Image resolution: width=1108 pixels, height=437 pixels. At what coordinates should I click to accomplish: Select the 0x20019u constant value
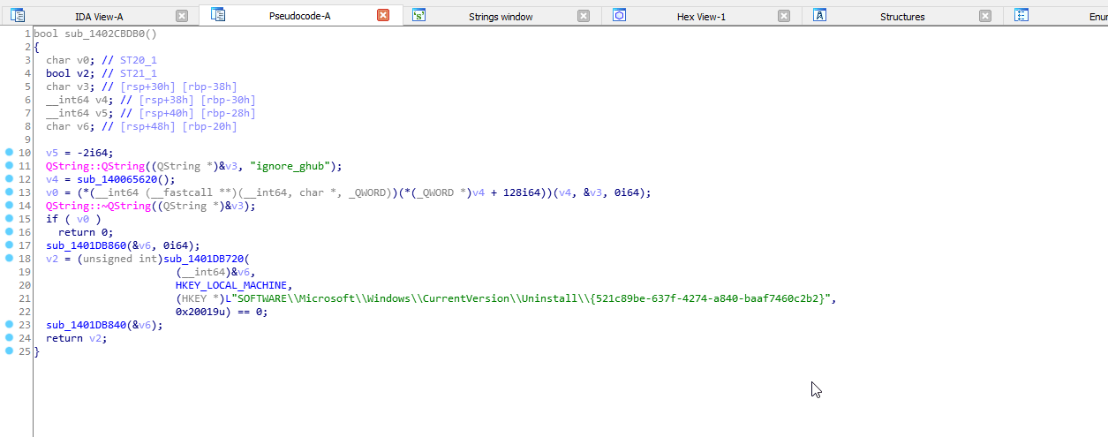(199, 312)
